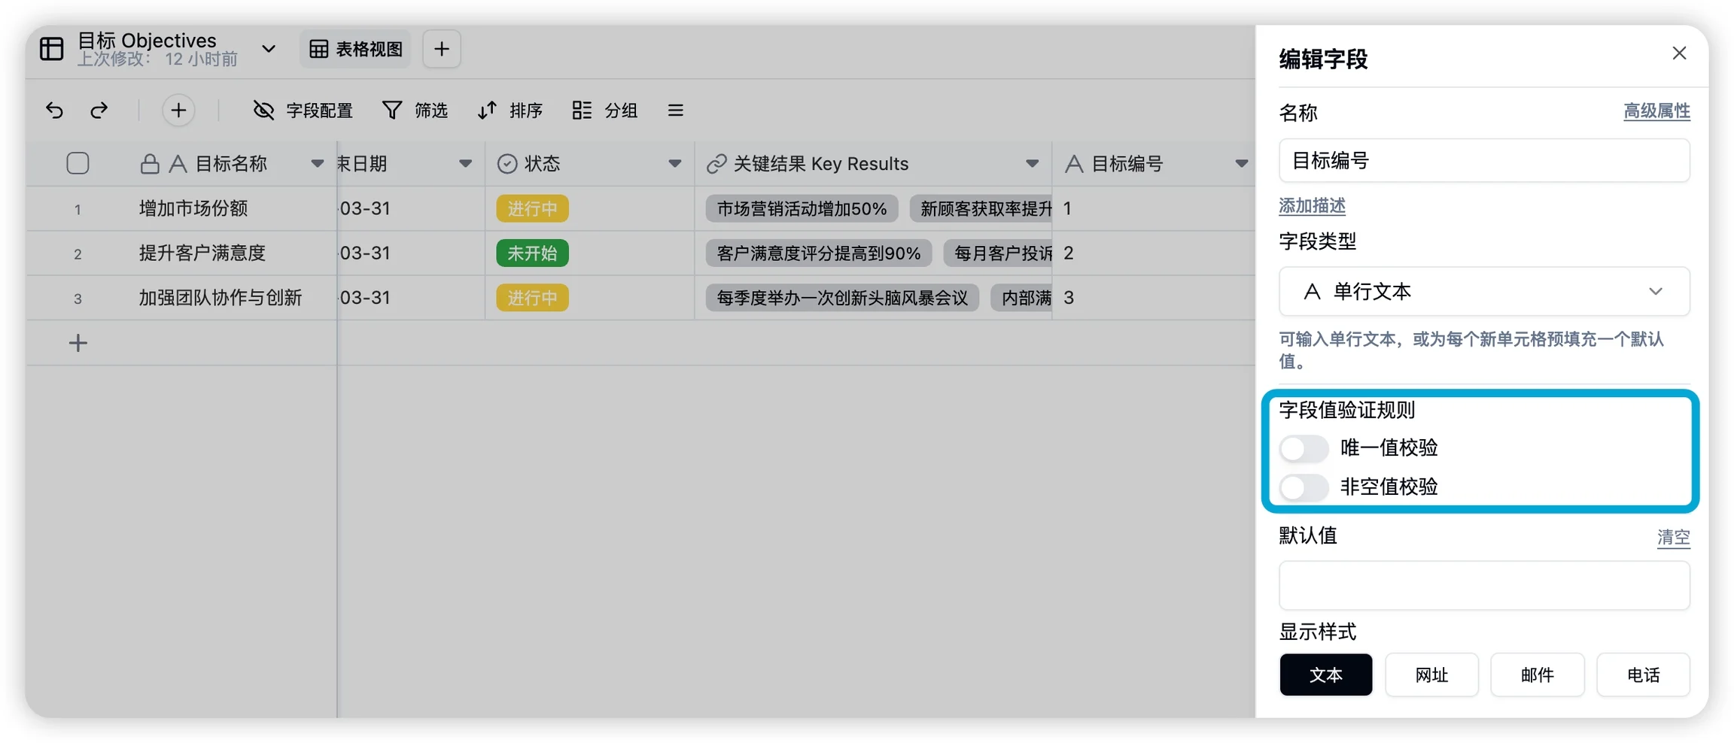1734x743 pixels.
Task: Click the table icon beside 目标 Objectives
Action: click(51, 49)
